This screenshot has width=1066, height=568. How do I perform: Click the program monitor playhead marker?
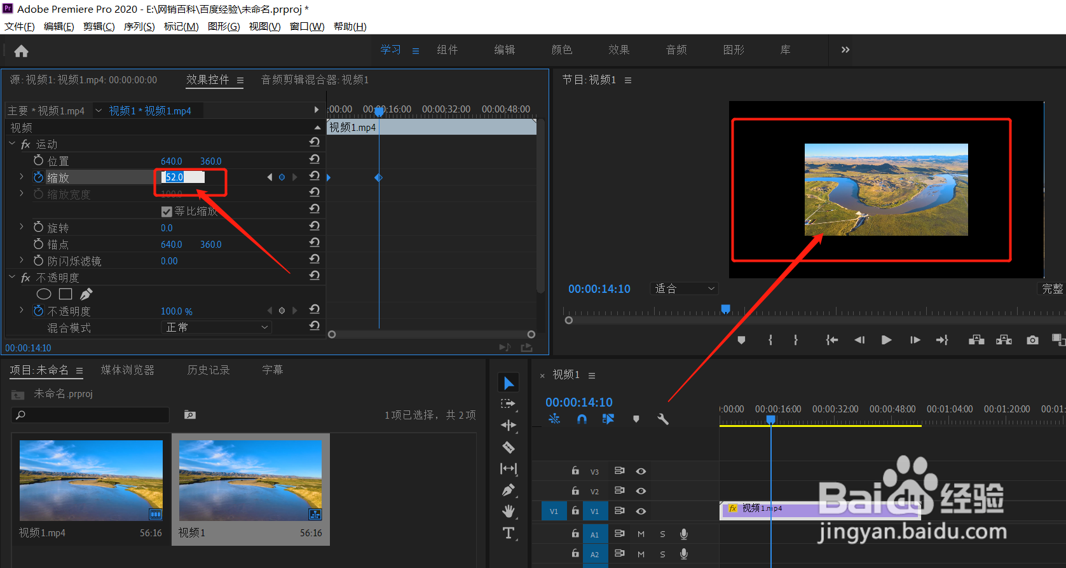click(725, 309)
